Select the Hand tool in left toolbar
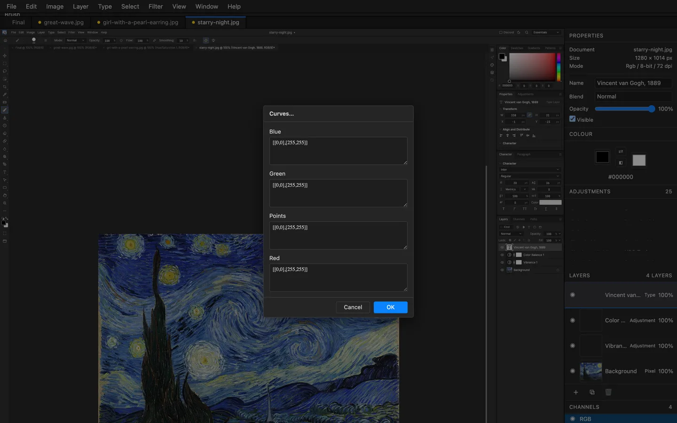 coord(5,195)
